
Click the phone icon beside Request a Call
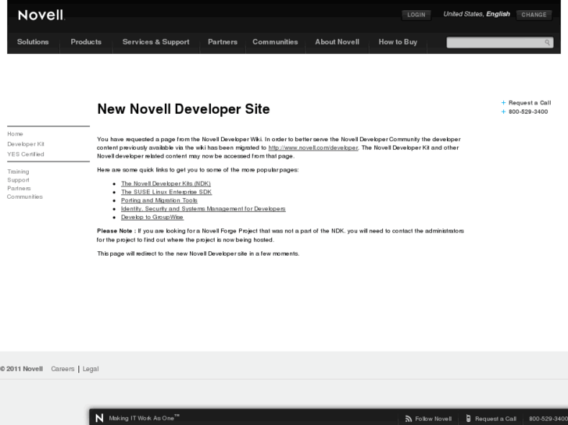468,419
